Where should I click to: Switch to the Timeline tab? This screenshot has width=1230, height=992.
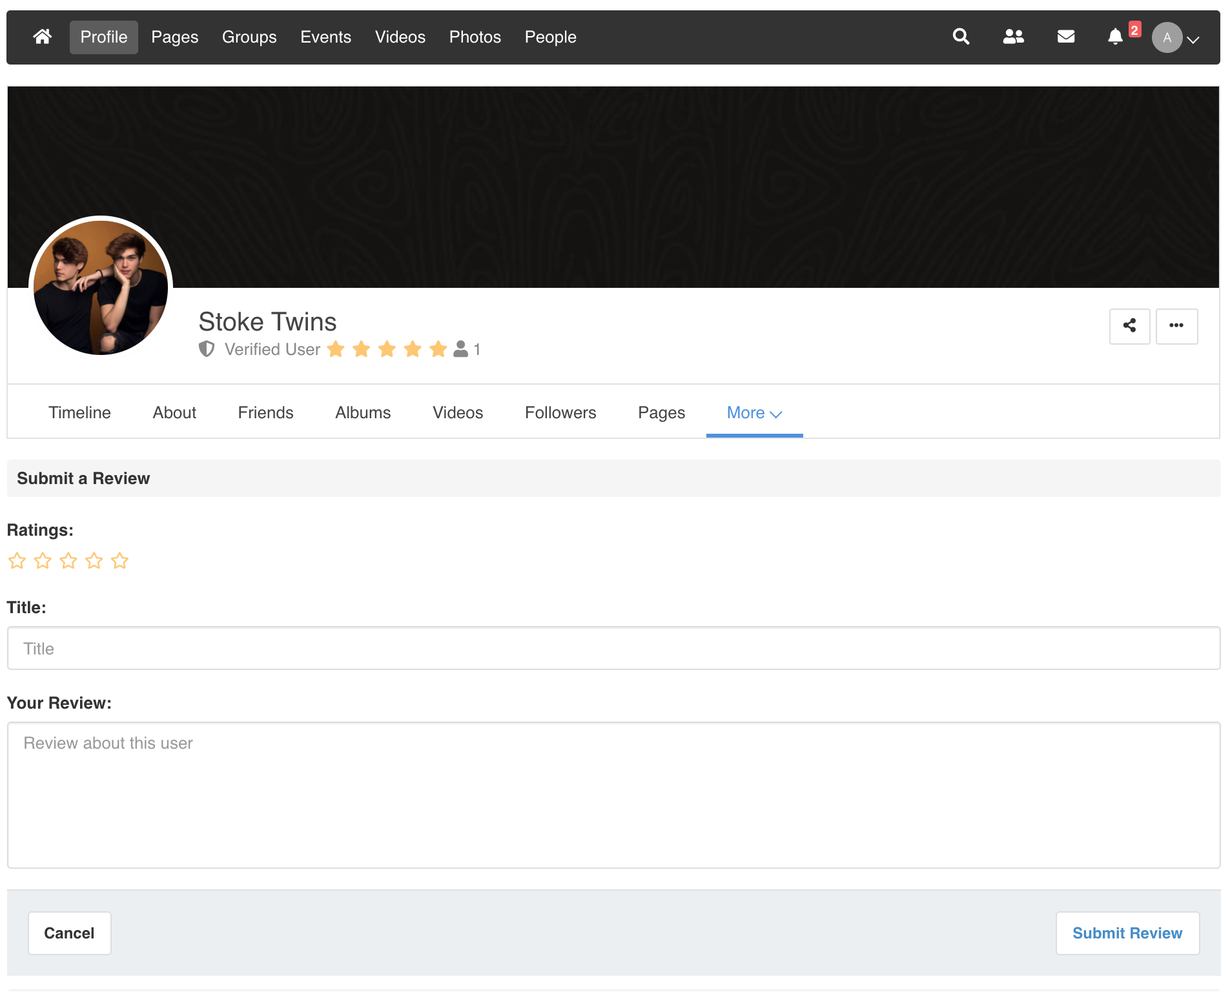(x=79, y=413)
